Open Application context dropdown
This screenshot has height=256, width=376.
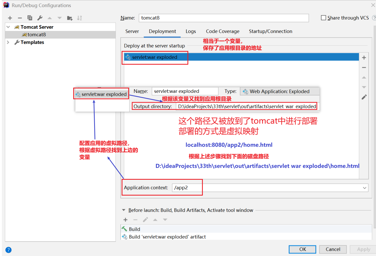pyautogui.click(x=365, y=188)
